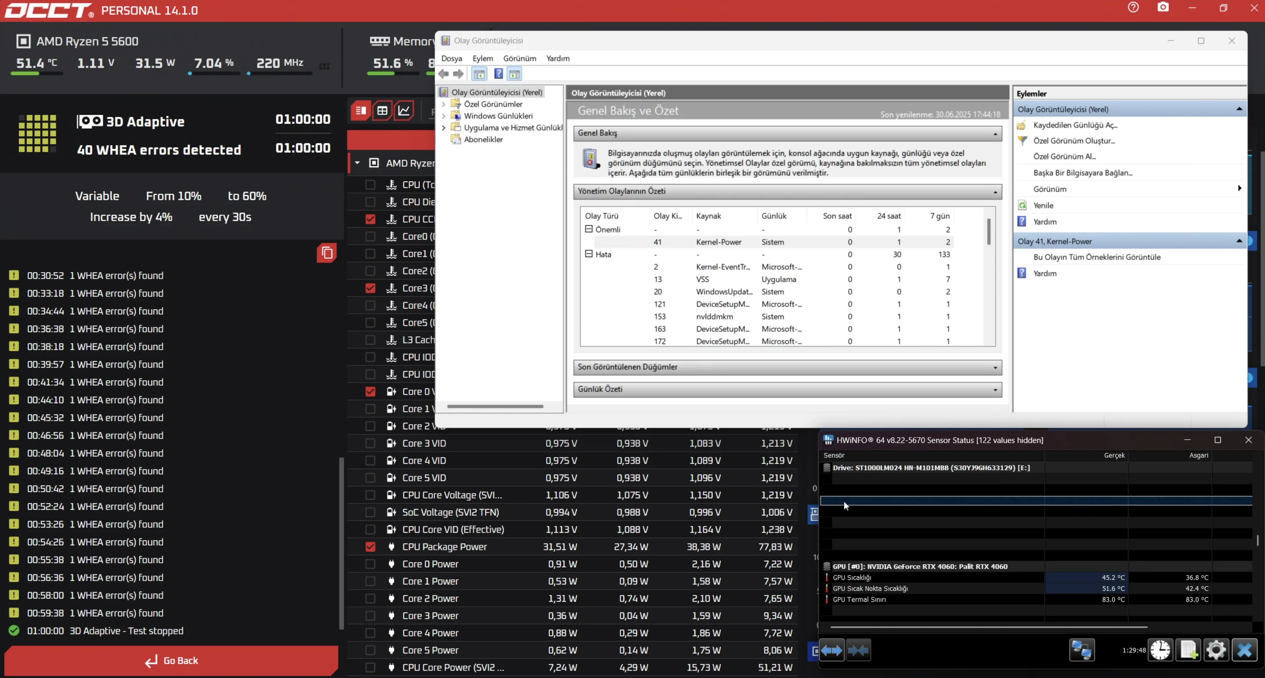Toggle the Event Viewer action pane icon

514,74
